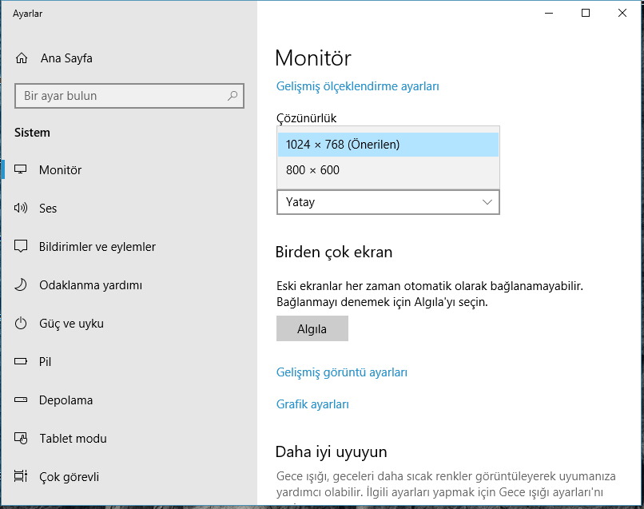Expand the Yatay orientation dropdown
The height and width of the screenshot is (509, 644).
(x=388, y=202)
